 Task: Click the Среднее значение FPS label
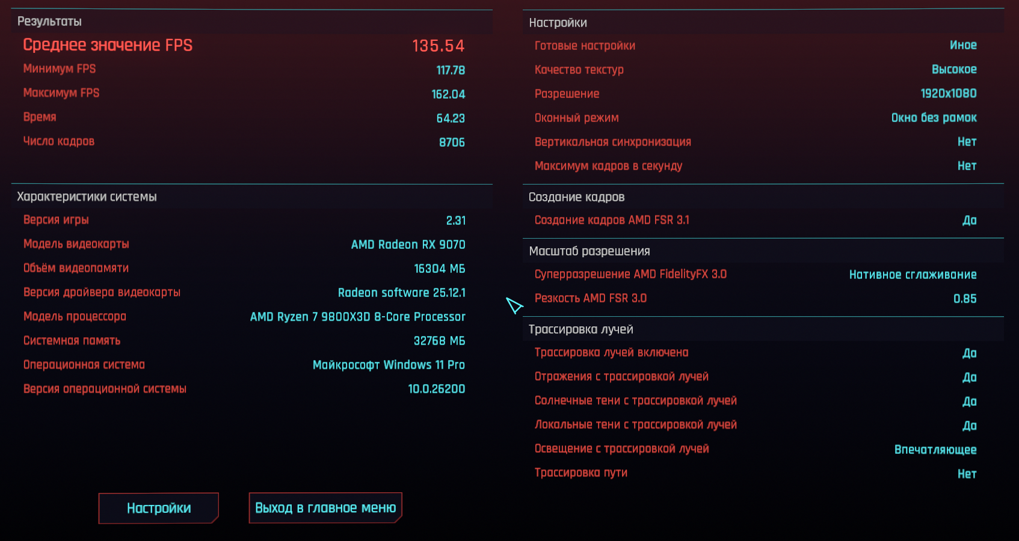(108, 45)
